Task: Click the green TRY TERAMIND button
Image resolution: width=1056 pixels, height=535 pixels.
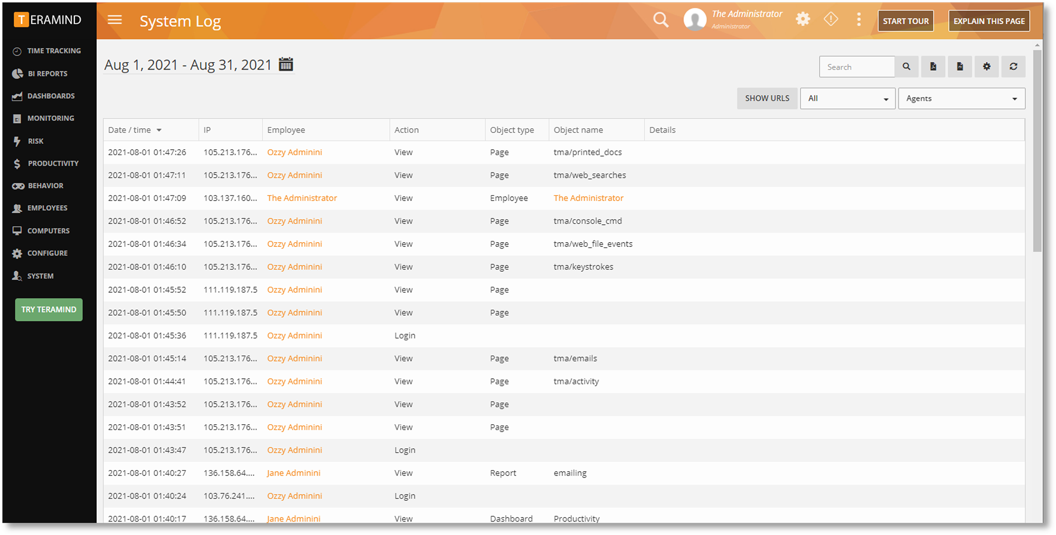Action: coord(49,310)
